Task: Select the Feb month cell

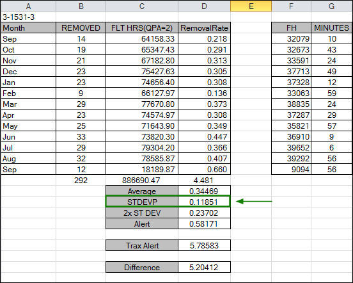Action: tap(28, 93)
